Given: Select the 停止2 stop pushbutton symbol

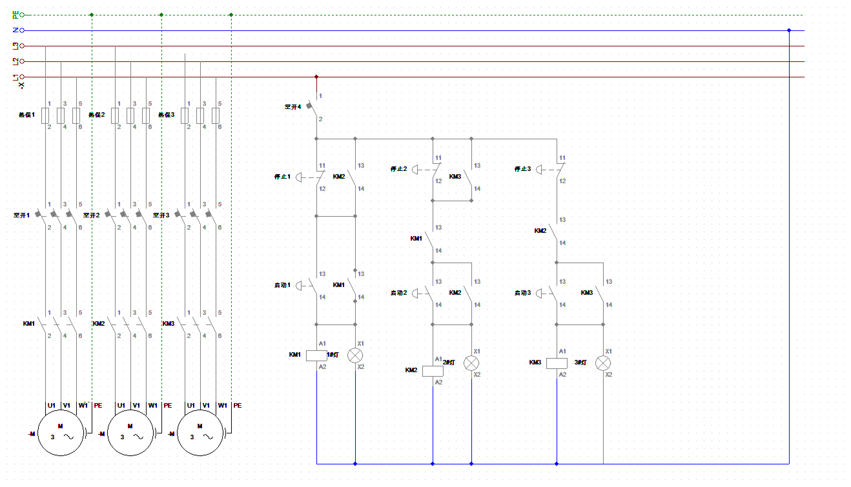Looking at the screenshot, I should 426,170.
